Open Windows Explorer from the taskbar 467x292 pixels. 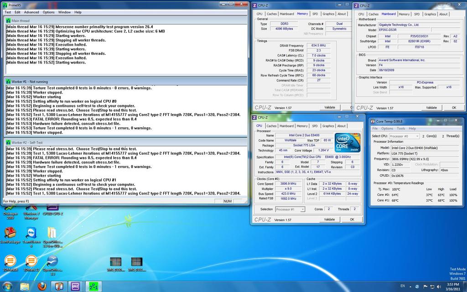[25, 287]
